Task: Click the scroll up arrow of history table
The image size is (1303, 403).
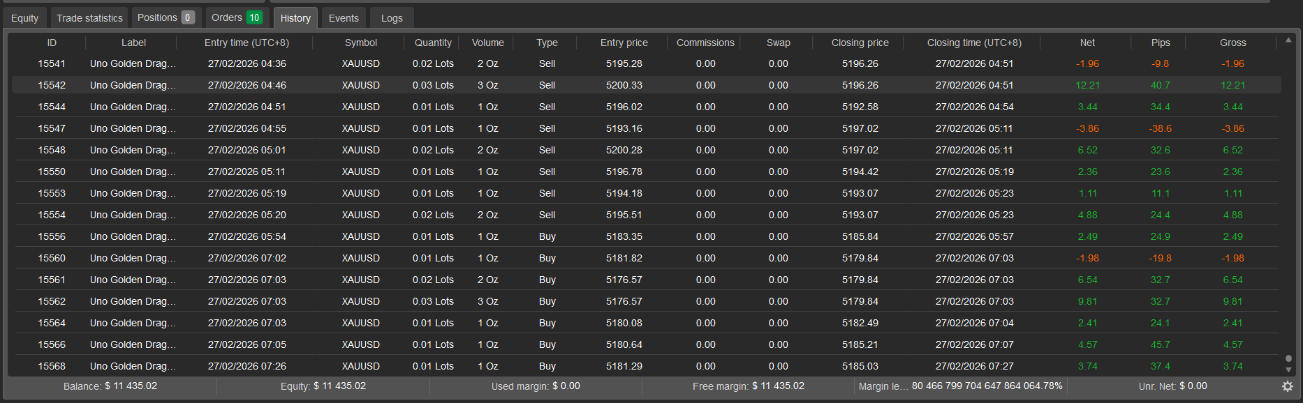Action: pos(1288,40)
